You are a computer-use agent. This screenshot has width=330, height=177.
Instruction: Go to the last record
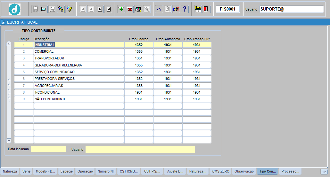coord(109,9)
